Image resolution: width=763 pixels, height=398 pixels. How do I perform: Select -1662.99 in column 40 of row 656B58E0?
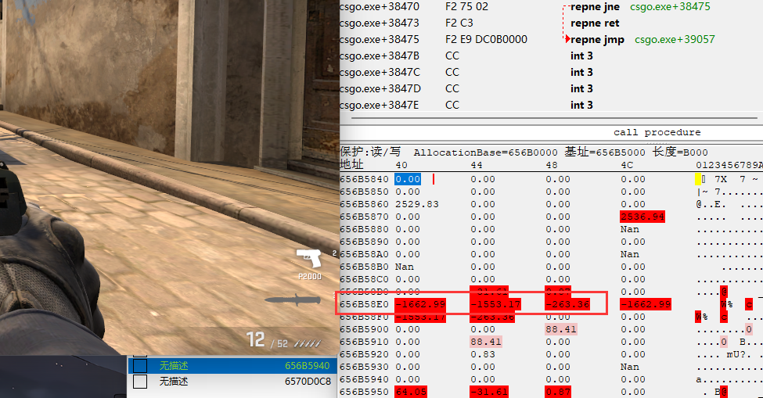pyautogui.click(x=420, y=305)
